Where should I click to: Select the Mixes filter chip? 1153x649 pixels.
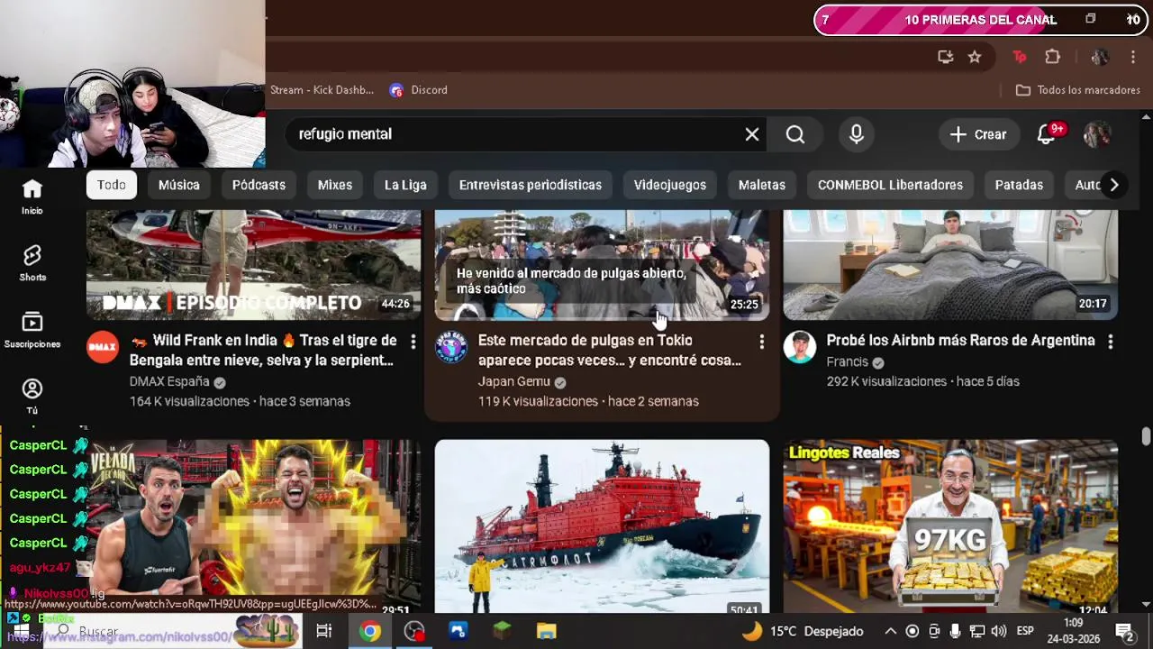click(x=335, y=185)
